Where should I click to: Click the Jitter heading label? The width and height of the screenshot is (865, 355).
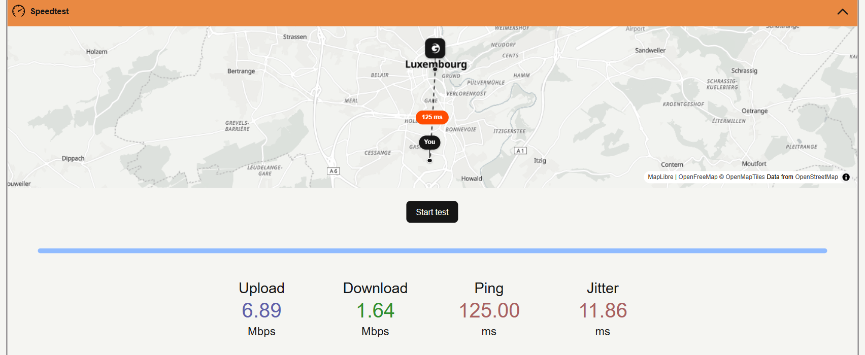point(603,288)
